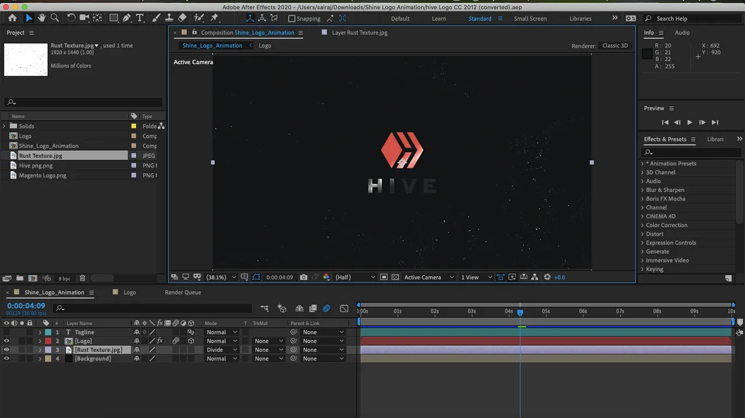
Task: Hide the Background layer
Action: (x=6, y=359)
